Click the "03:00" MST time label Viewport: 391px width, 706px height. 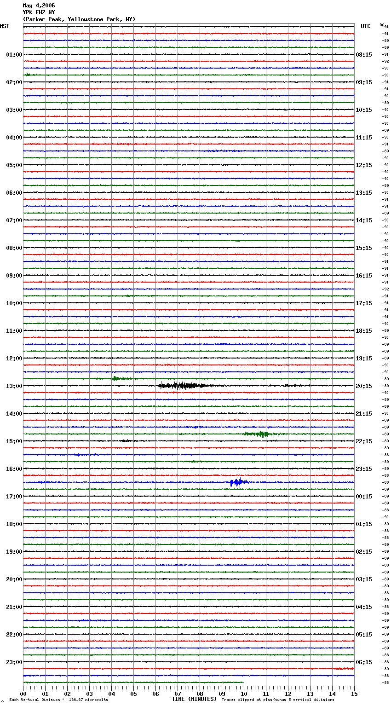14,110
